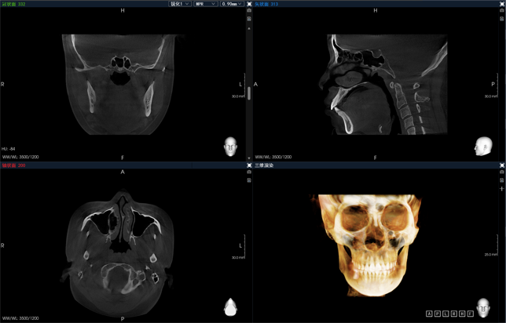Click the coronal view slice slider handle
This screenshot has width=506, height=323.
[x=250, y=93]
